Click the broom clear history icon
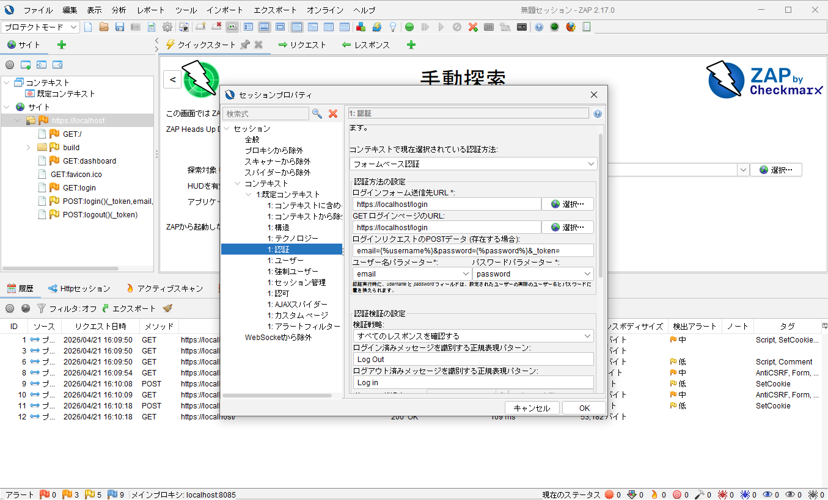Screen dimensions: 828x500 [167, 308]
